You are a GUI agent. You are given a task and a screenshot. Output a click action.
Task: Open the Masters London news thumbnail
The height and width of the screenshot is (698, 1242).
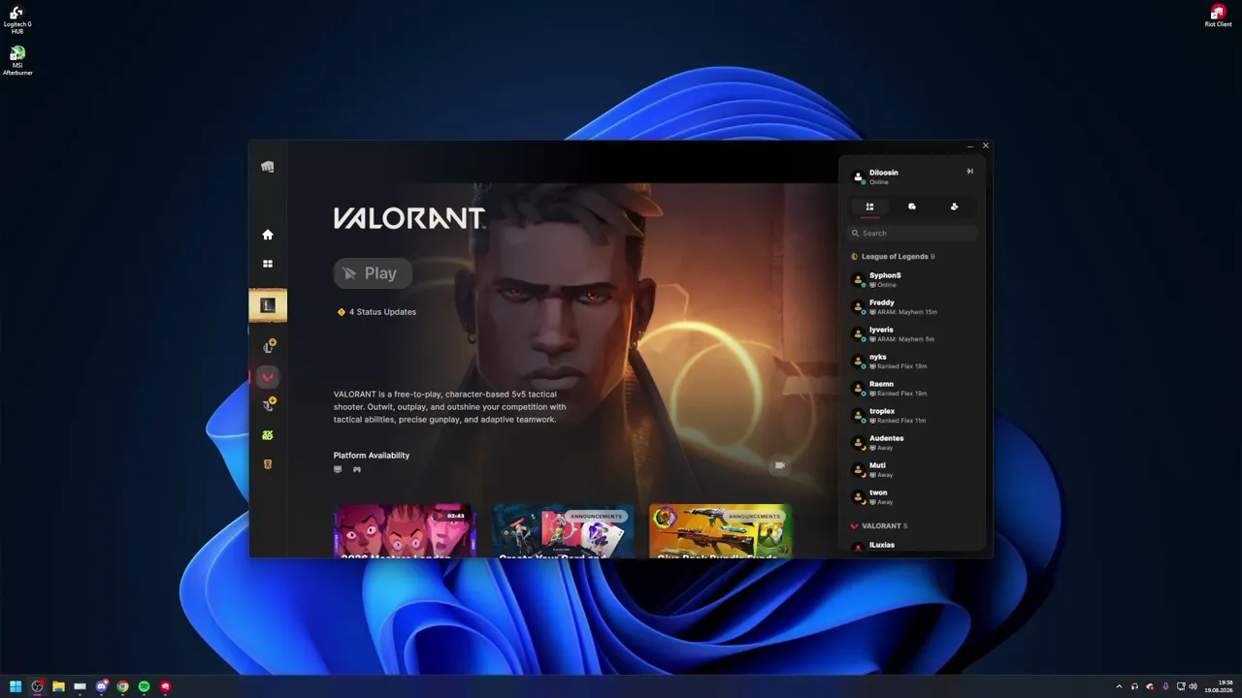coord(405,531)
